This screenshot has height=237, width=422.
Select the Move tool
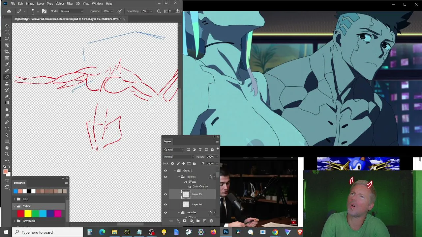point(7,26)
